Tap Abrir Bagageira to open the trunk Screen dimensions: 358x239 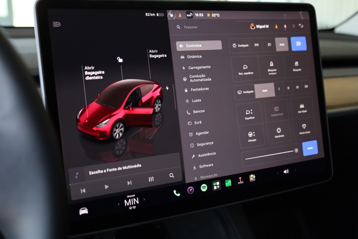tap(158, 54)
